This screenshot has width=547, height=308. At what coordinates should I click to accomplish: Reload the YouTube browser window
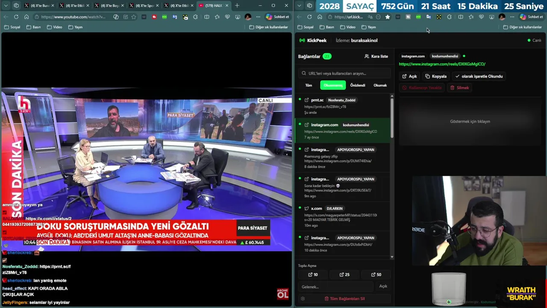(16, 17)
